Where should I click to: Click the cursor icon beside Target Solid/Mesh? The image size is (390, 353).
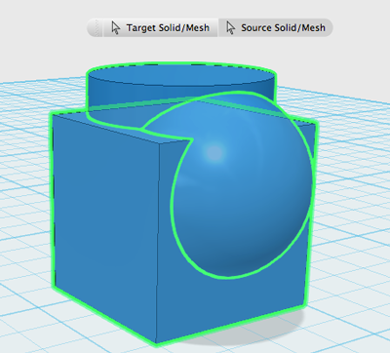[115, 28]
